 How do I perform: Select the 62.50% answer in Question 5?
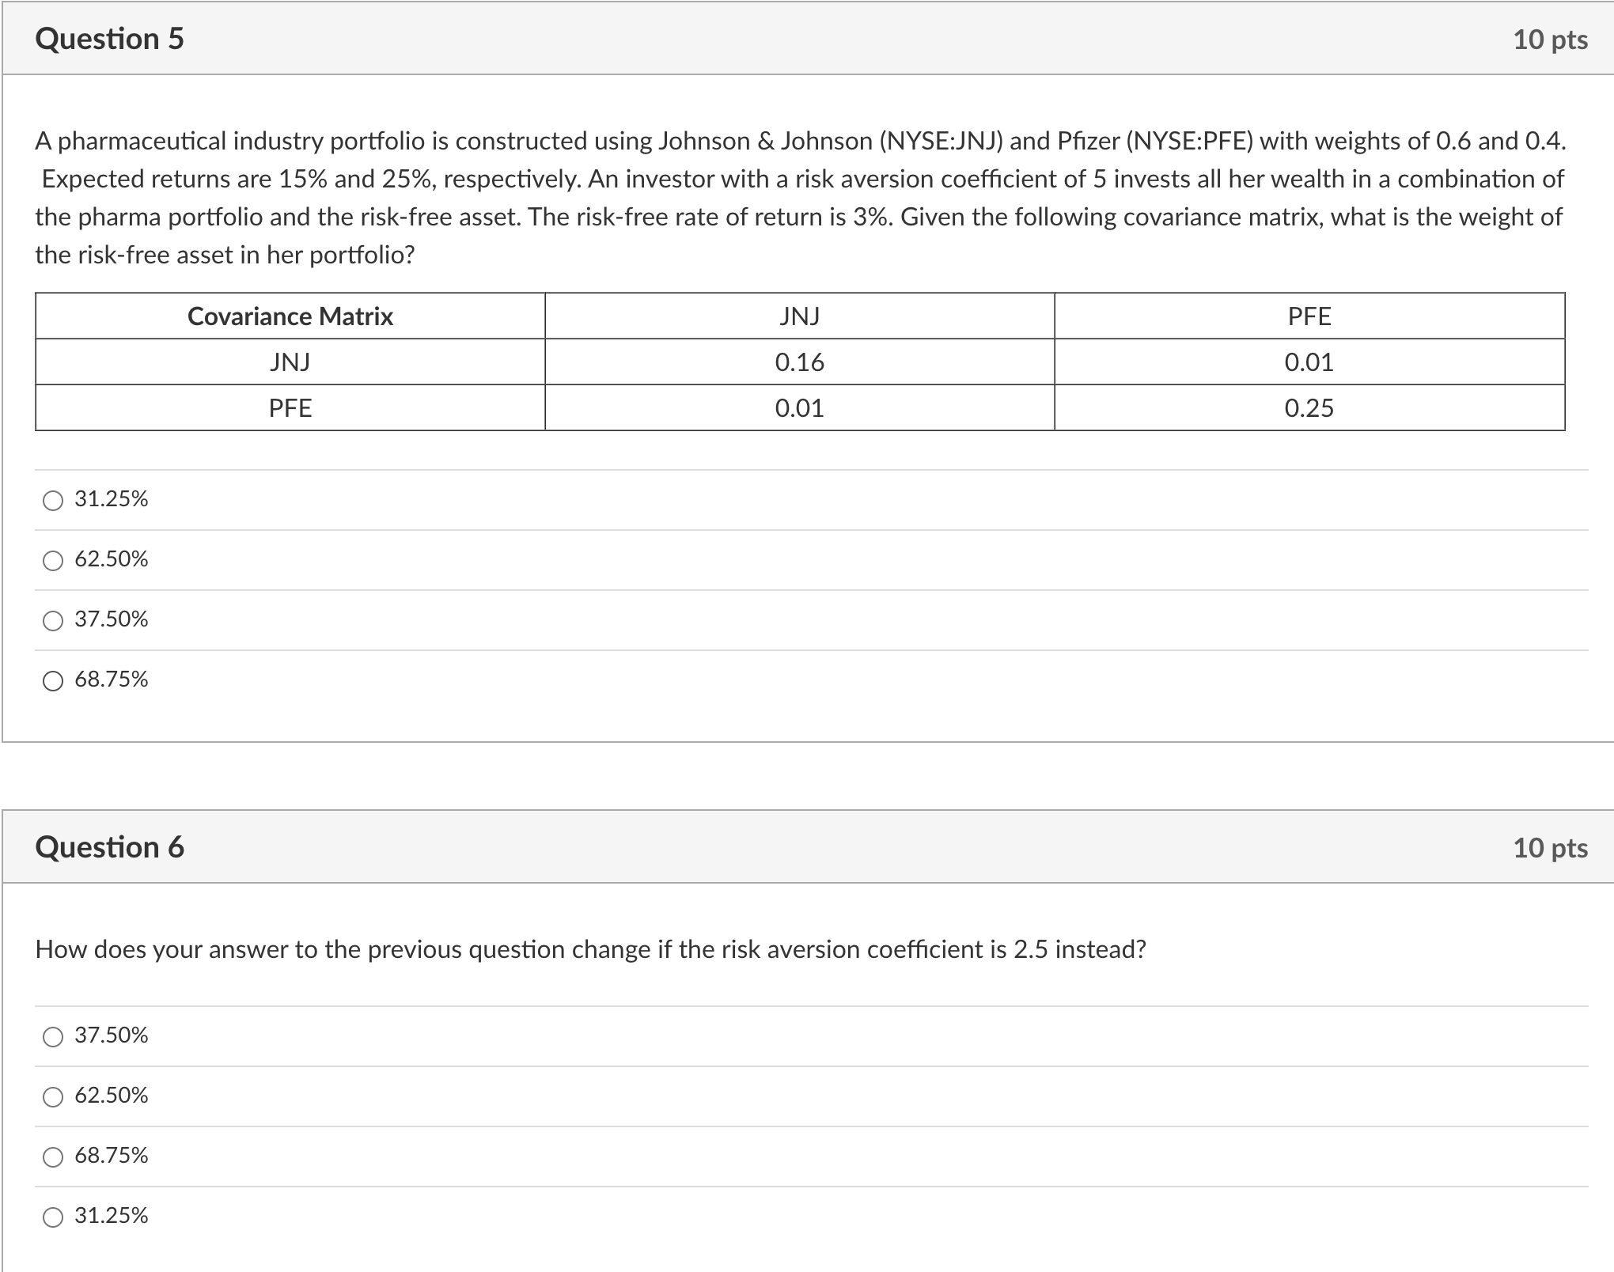[52, 560]
